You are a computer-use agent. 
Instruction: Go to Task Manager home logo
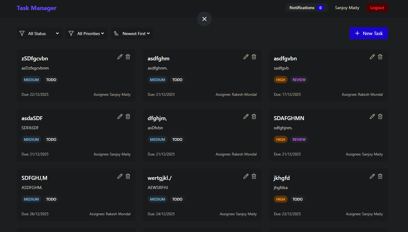(x=37, y=8)
